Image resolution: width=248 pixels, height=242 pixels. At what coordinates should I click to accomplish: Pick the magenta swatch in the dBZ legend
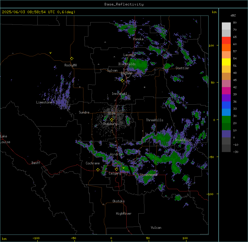(x=226, y=91)
